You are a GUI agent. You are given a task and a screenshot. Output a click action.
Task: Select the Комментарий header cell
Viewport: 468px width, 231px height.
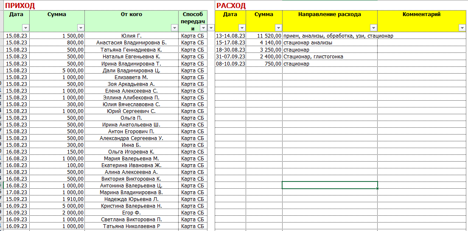[422, 21]
